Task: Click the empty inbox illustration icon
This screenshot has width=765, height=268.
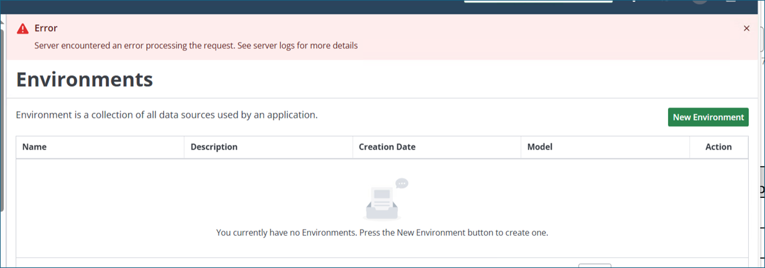Action: coord(382,203)
